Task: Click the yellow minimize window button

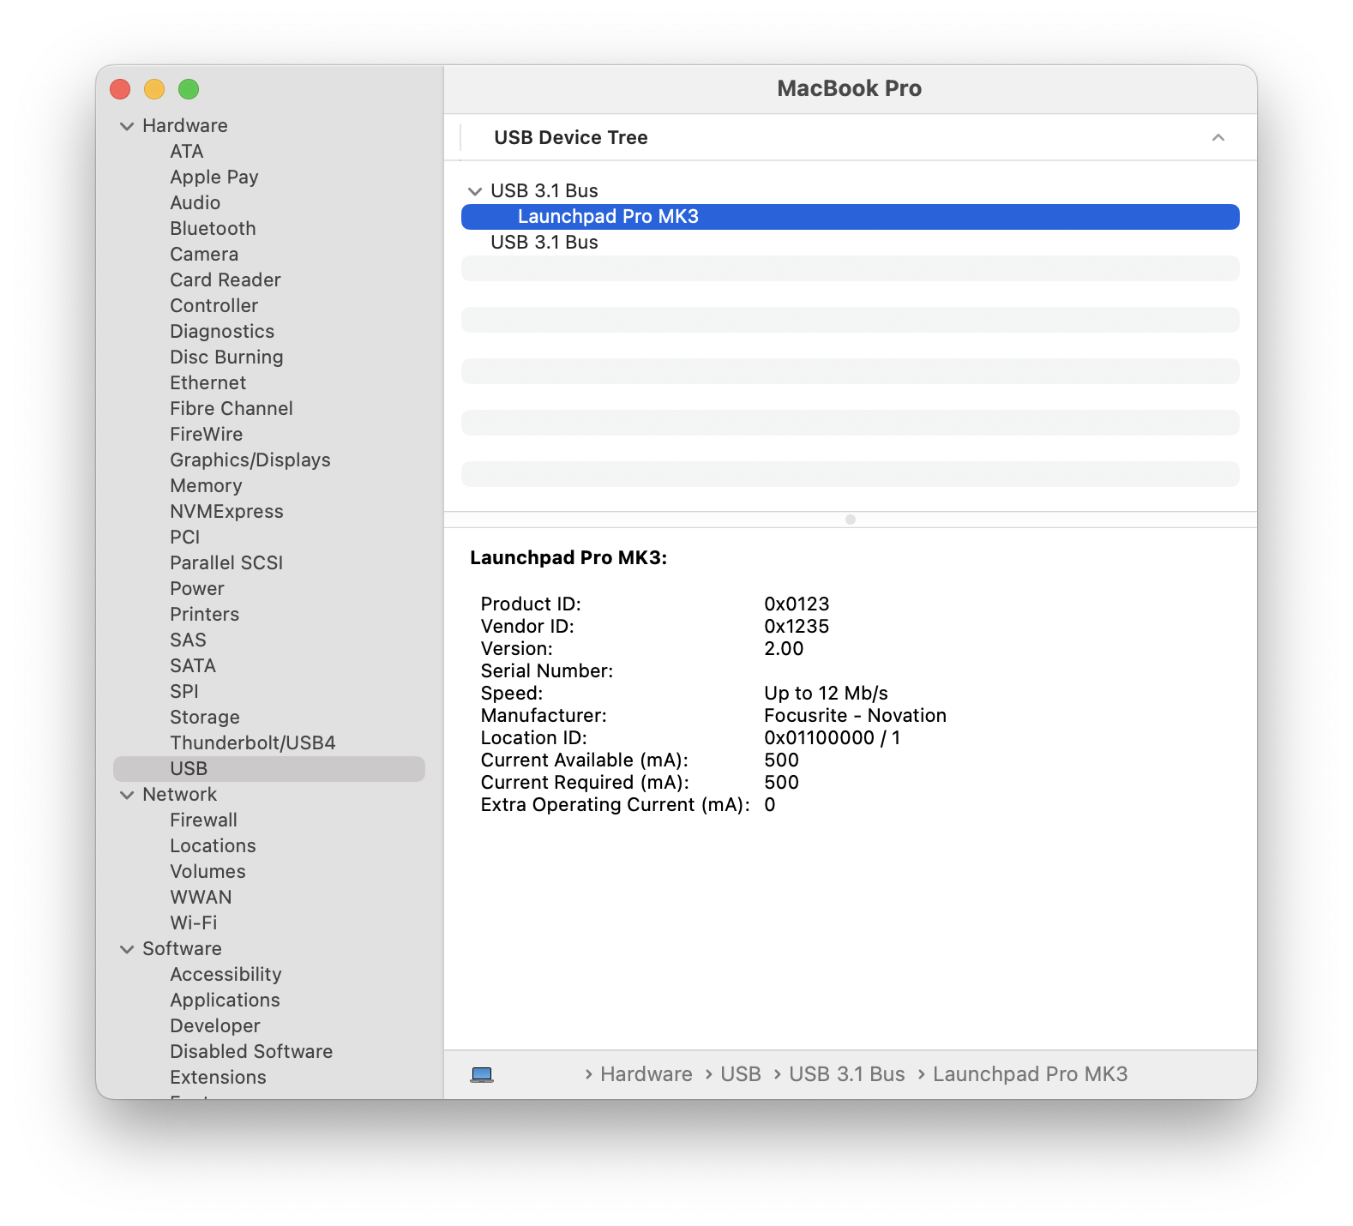Action: point(154,89)
